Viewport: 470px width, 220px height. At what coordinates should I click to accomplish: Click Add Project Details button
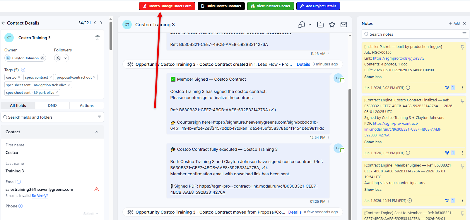(318, 6)
